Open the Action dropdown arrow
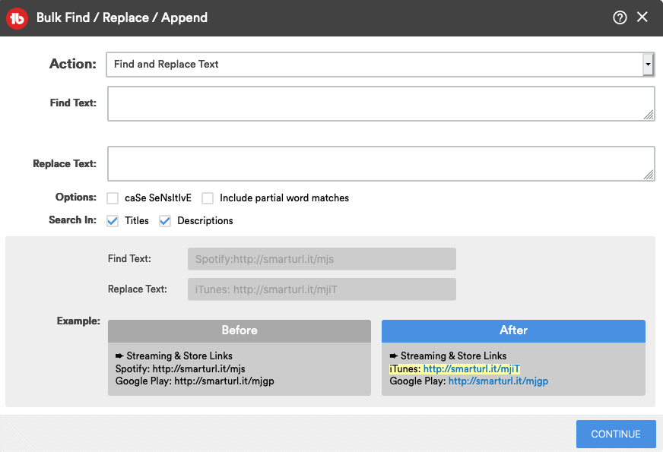The image size is (663, 452). pos(648,65)
